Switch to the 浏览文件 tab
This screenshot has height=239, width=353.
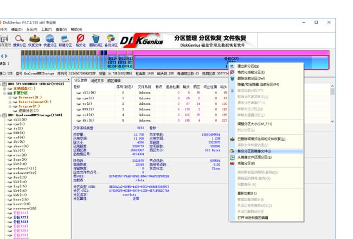(97, 80)
